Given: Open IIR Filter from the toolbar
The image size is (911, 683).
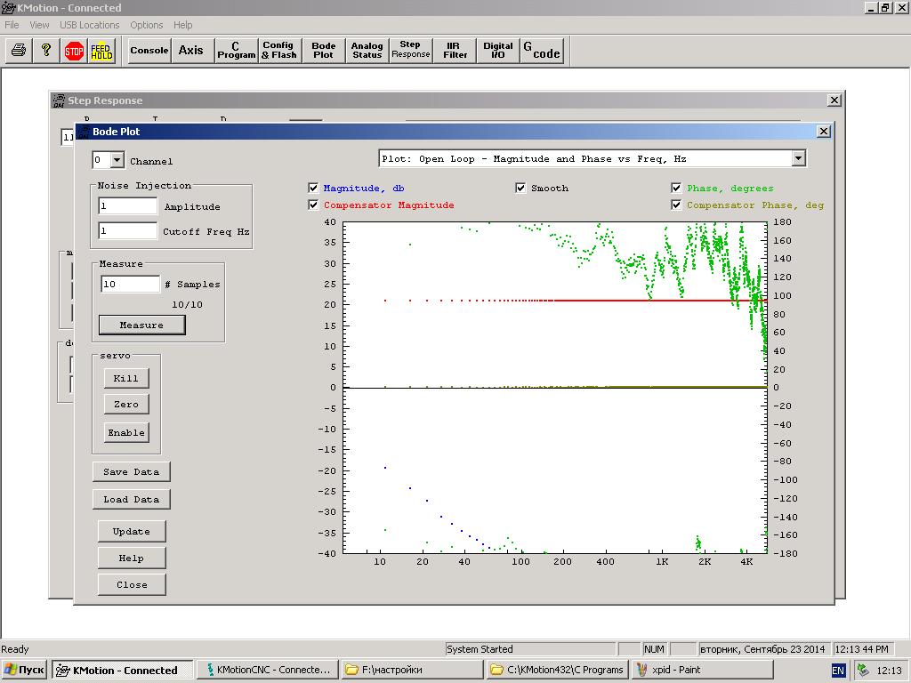Looking at the screenshot, I should click(455, 51).
